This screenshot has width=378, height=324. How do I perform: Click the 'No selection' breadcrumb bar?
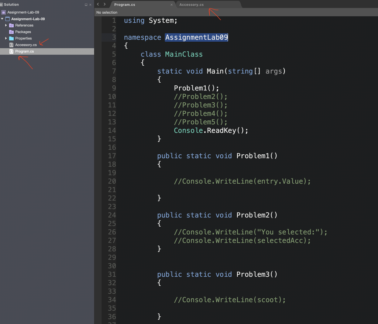click(x=107, y=12)
